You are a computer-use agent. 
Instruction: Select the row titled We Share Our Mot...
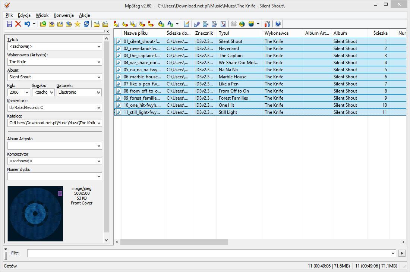(x=260, y=63)
